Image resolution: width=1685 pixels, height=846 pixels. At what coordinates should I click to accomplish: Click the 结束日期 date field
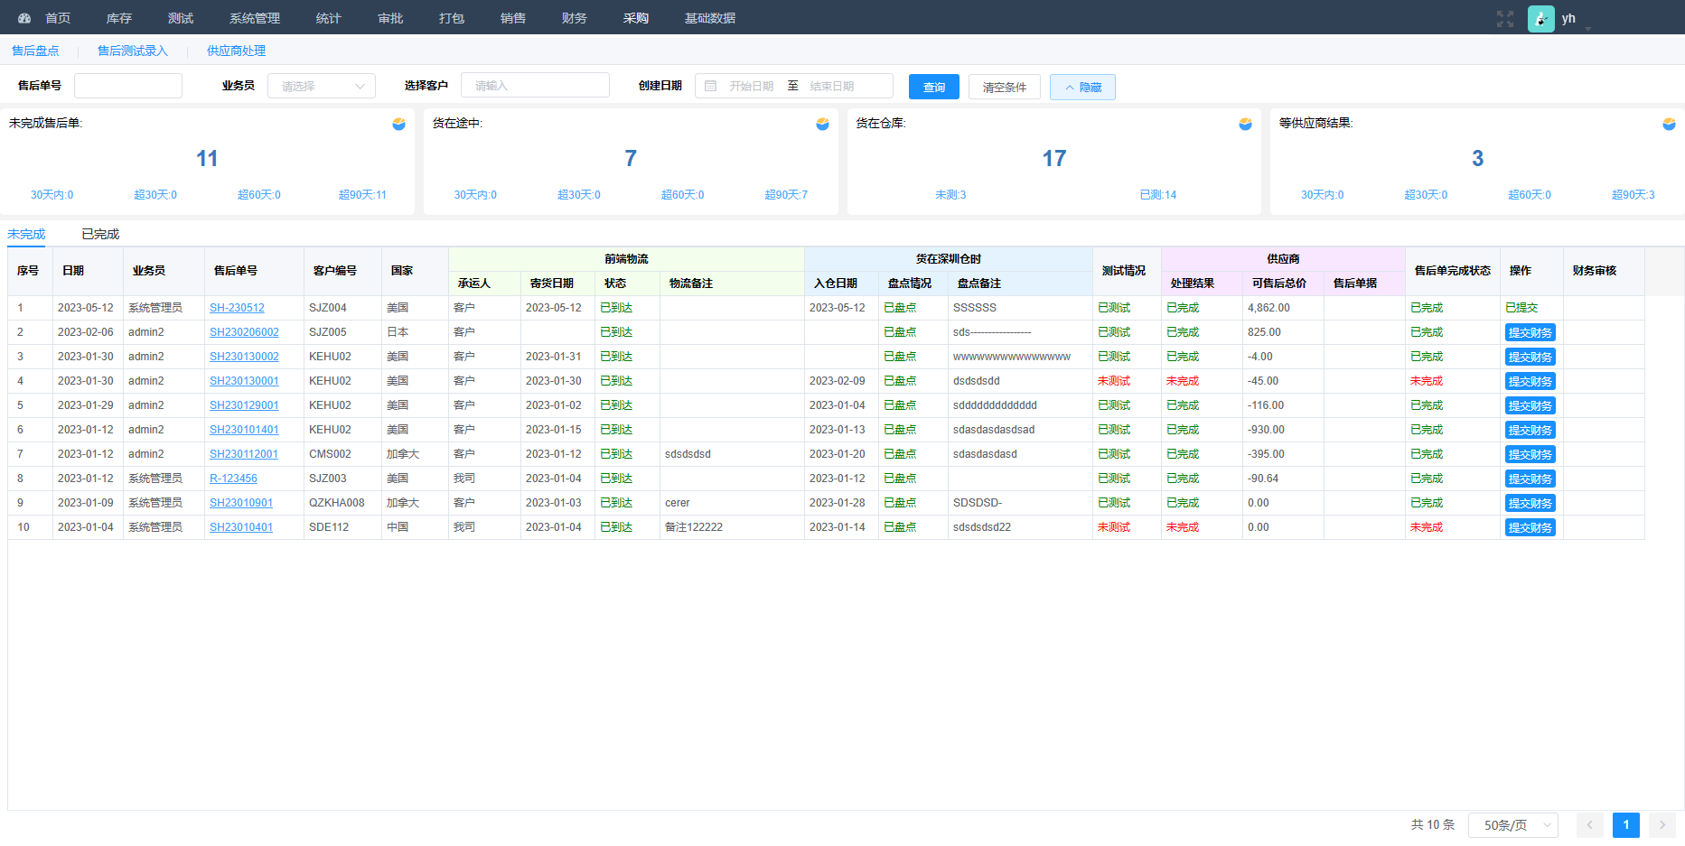833,86
